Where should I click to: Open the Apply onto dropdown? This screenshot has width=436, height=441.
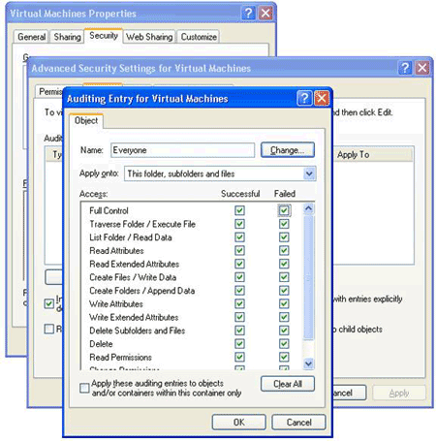(x=309, y=173)
